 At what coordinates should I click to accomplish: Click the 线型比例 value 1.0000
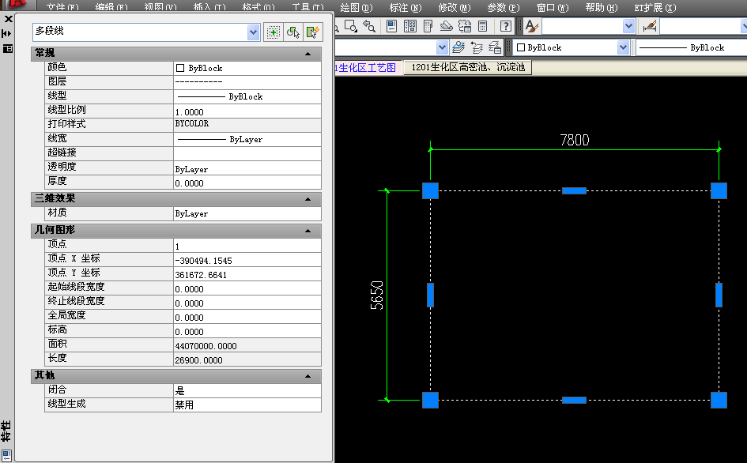247,111
